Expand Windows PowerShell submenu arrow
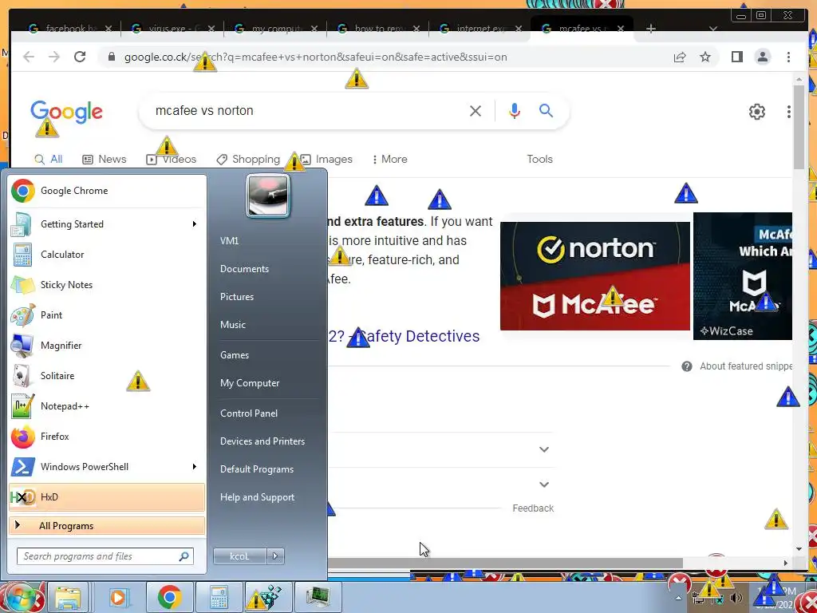 click(195, 466)
